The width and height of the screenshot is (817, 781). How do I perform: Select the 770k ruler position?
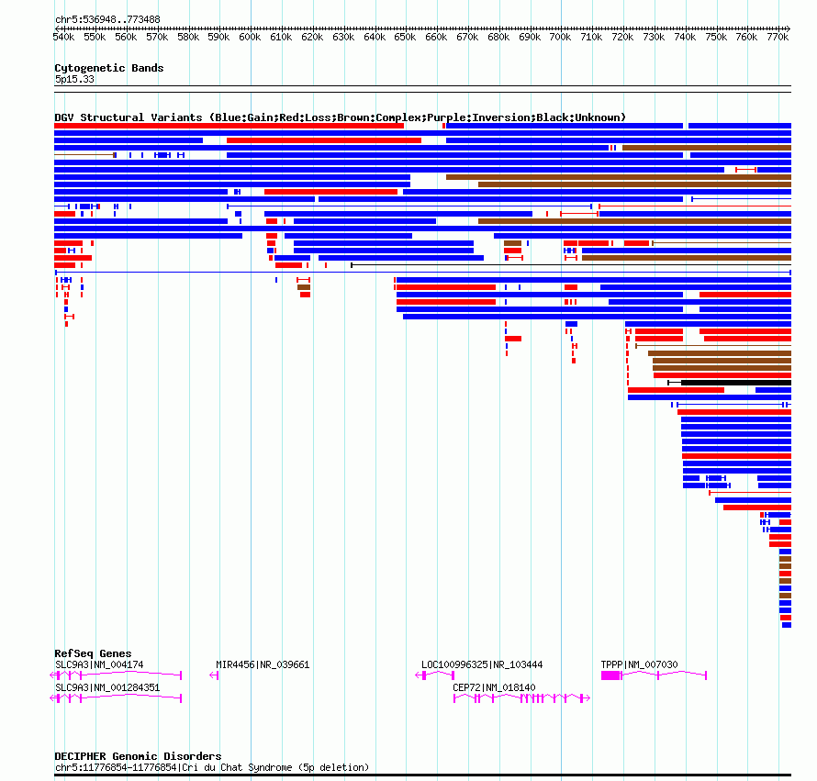[x=778, y=37]
